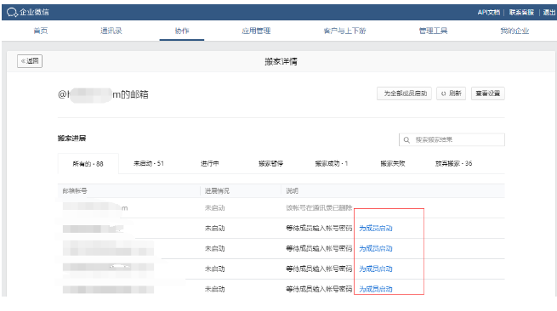Image resolution: width=557 pixels, height=311 pixels.
Task: Open the 我的企业 nav tab
Action: coord(514,31)
